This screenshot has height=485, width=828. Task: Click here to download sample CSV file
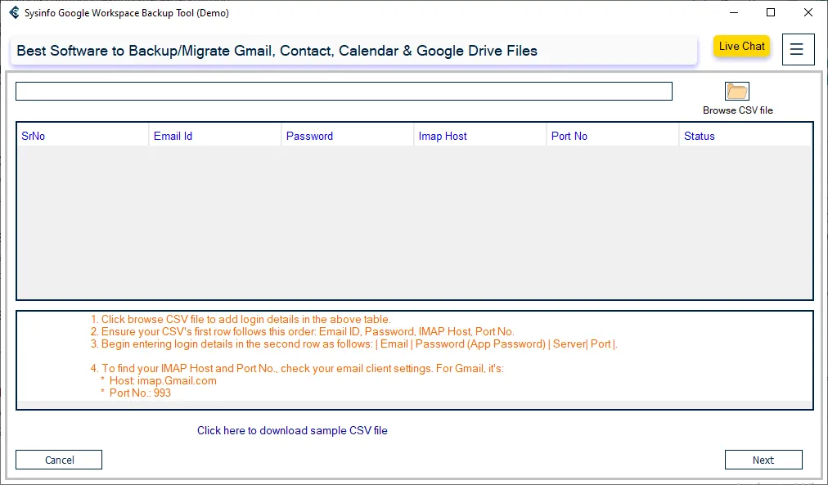tap(292, 430)
